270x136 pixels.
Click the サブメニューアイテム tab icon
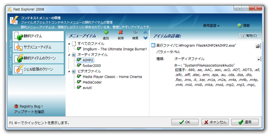point(19,47)
